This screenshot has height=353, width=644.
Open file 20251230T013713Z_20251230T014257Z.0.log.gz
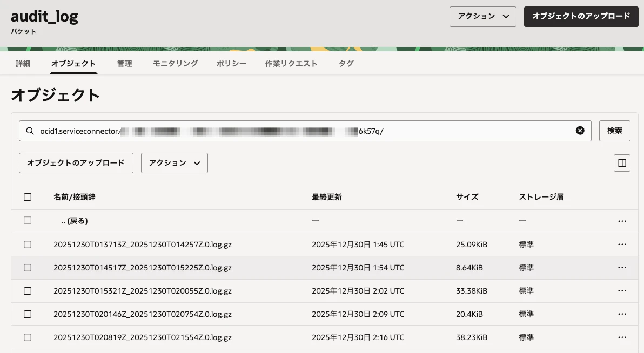(x=143, y=244)
